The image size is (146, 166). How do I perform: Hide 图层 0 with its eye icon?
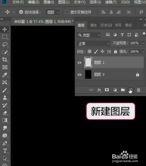(79, 75)
